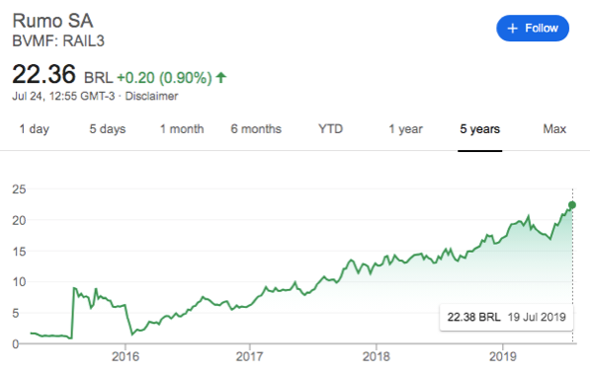590x375 pixels.
Task: Open the Disclaimer link
Action: tap(151, 96)
